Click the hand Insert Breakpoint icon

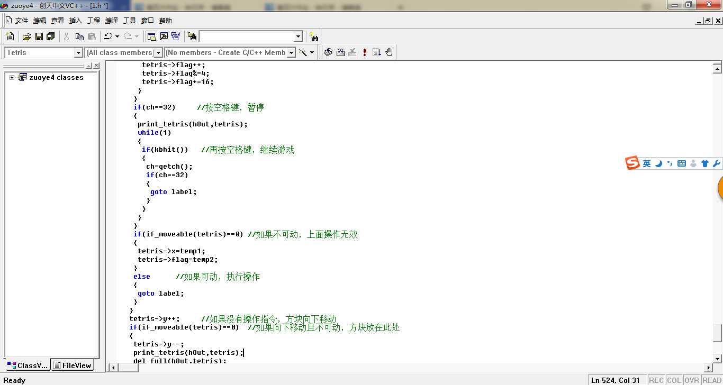(389, 52)
